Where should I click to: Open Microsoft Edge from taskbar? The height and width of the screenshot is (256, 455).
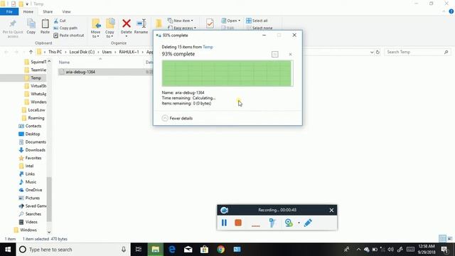pos(172,250)
